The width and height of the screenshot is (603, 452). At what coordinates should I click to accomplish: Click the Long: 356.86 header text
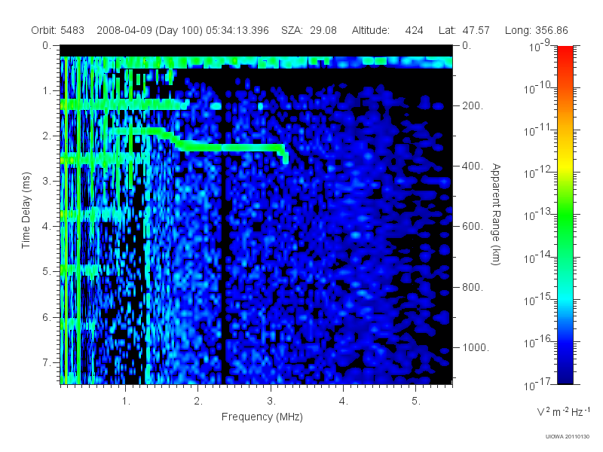tap(537, 30)
